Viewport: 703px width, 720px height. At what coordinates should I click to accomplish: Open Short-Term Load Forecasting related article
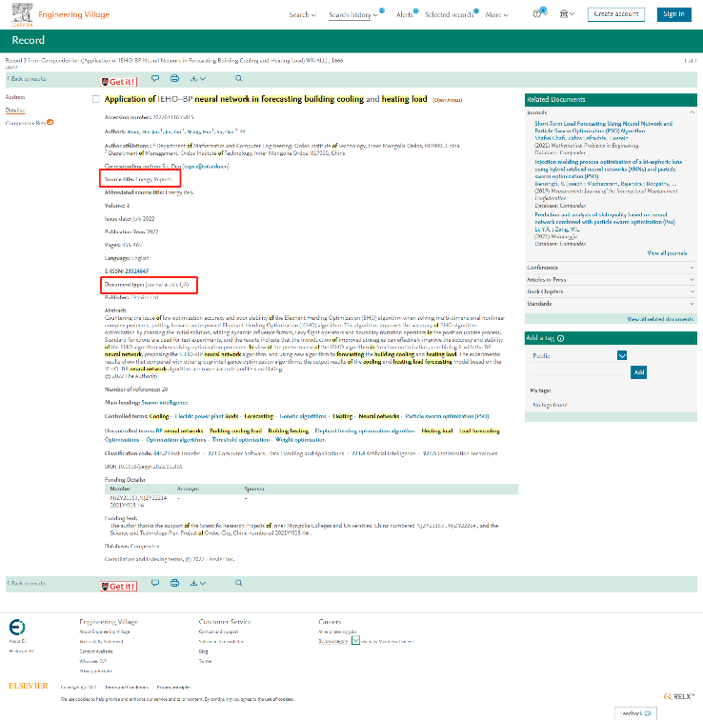(603, 128)
